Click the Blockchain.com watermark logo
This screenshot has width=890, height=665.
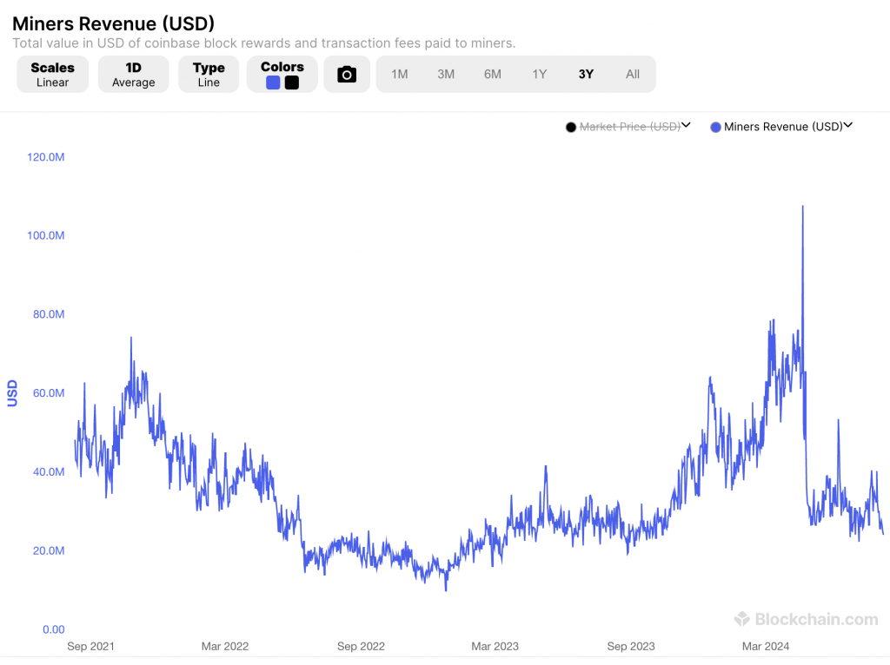pyautogui.click(x=806, y=619)
